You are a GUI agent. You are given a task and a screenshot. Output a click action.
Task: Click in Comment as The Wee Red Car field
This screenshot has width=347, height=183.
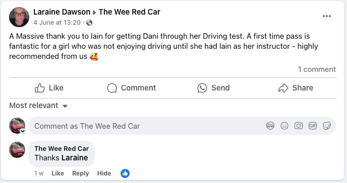(146, 126)
